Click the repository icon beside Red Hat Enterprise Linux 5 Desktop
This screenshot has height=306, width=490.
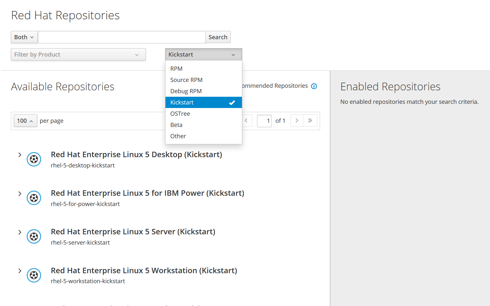pos(34,159)
